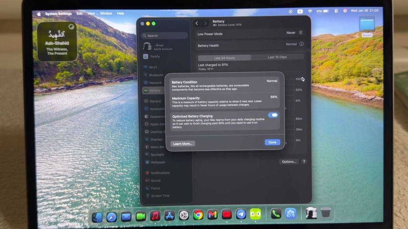This screenshot has height=229, width=408.
Task: Launch FaceTime from the Dock
Action: pos(140,216)
